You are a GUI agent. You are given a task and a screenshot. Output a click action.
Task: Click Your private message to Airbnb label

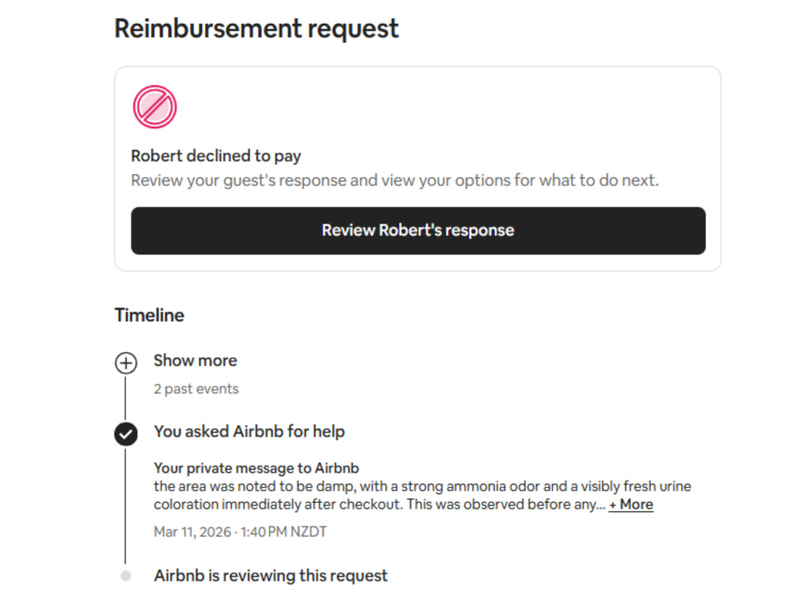click(256, 468)
